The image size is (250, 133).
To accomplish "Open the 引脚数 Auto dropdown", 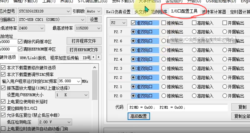I will [94, 11].
